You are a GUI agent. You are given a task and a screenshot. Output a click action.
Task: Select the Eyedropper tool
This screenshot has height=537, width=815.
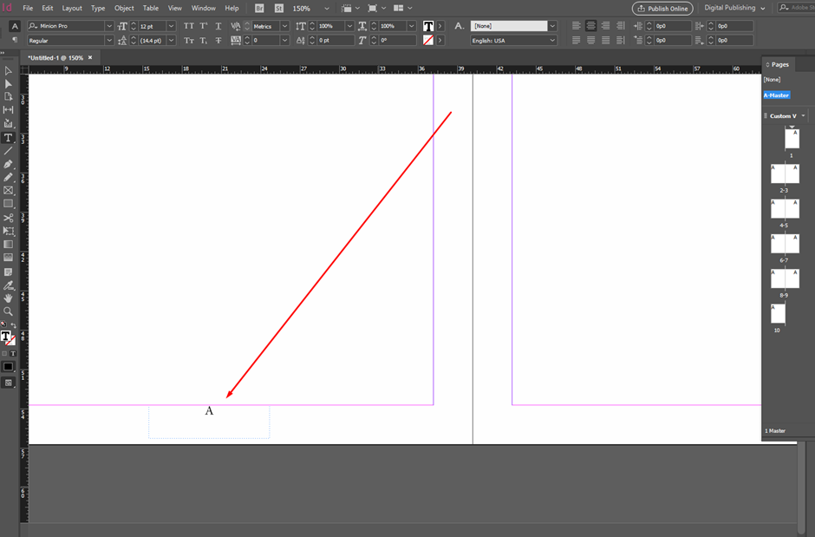pyautogui.click(x=8, y=285)
